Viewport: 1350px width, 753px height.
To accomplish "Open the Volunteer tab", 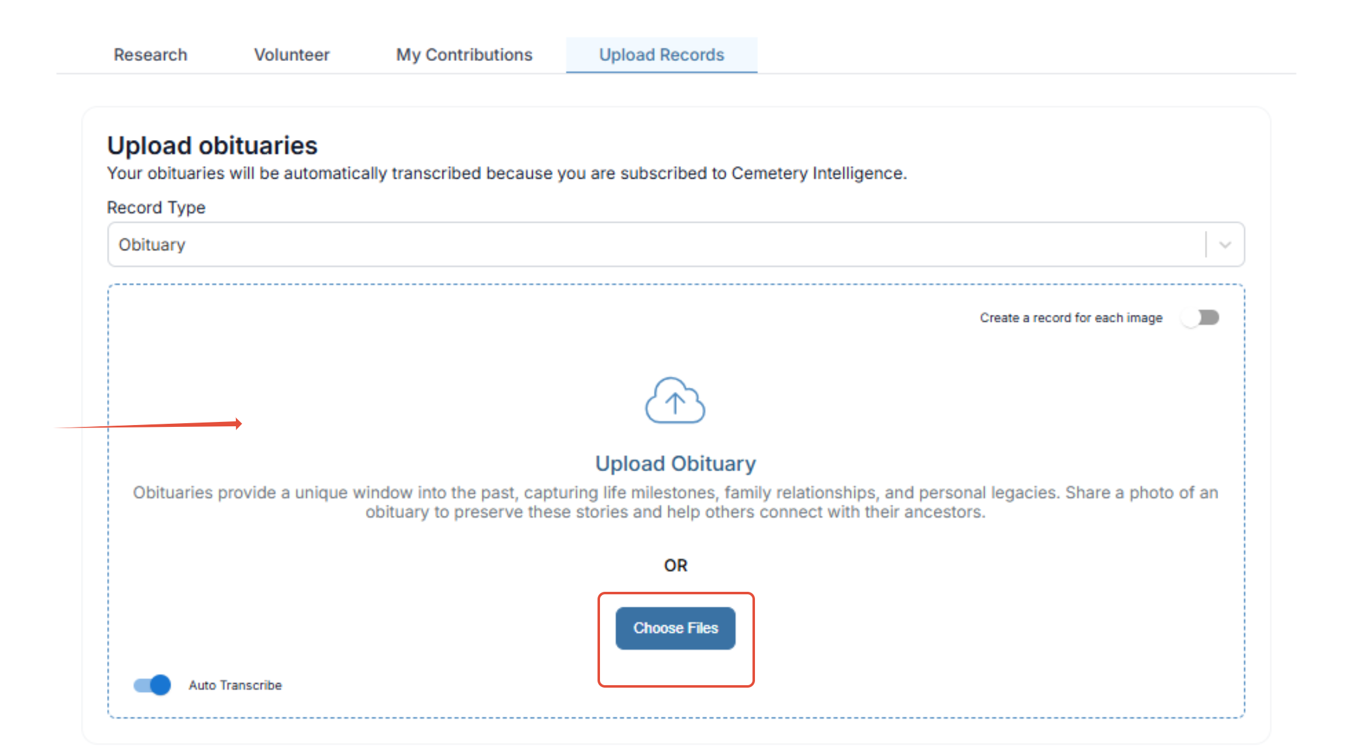I will (291, 55).
